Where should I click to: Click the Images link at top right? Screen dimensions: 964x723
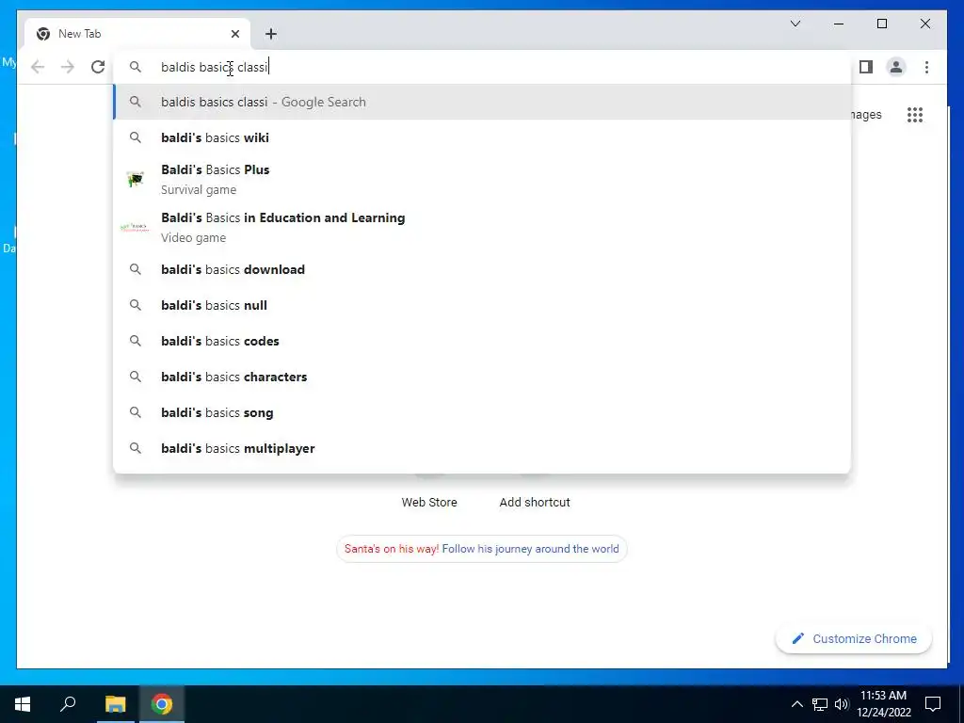click(x=867, y=115)
